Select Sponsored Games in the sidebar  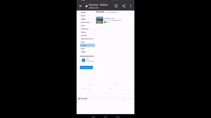click(x=87, y=39)
